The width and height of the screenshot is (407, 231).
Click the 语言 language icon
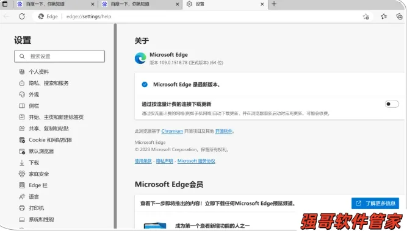[22, 197]
